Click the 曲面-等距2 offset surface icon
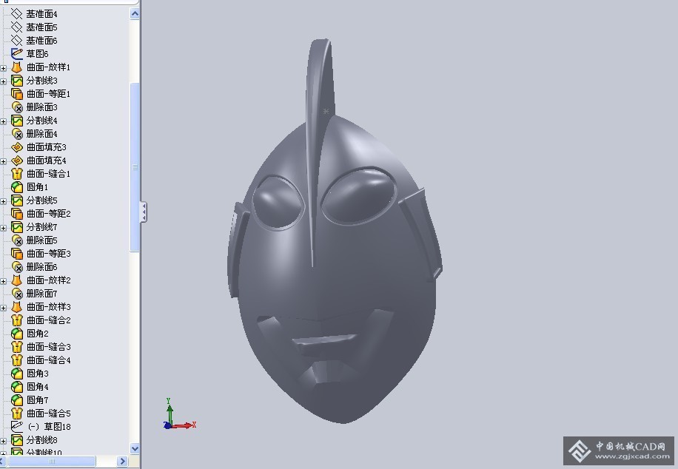Screen dimensions: 678x469 pos(16,214)
